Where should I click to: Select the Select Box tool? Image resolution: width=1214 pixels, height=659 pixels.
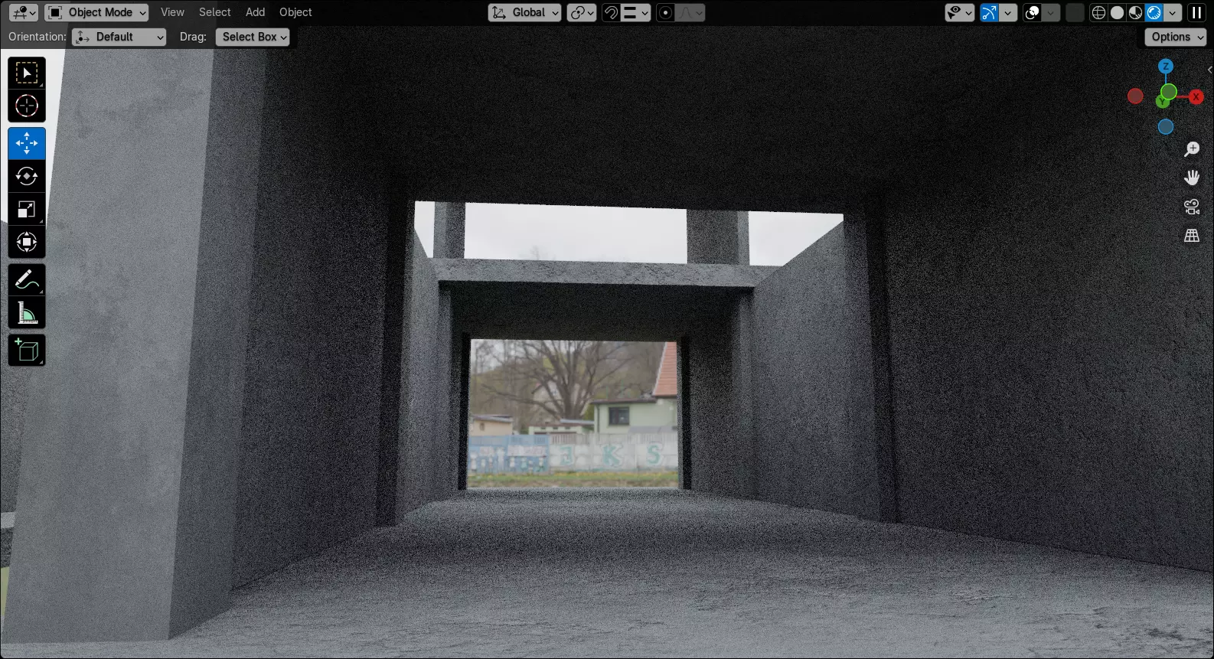coord(27,73)
